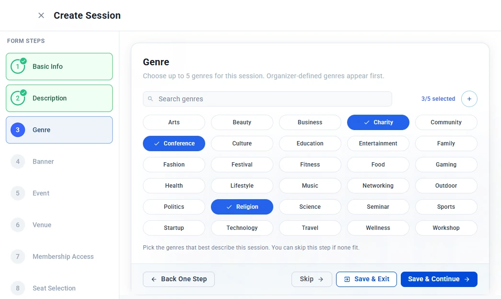Open the Venue step

(x=59, y=225)
